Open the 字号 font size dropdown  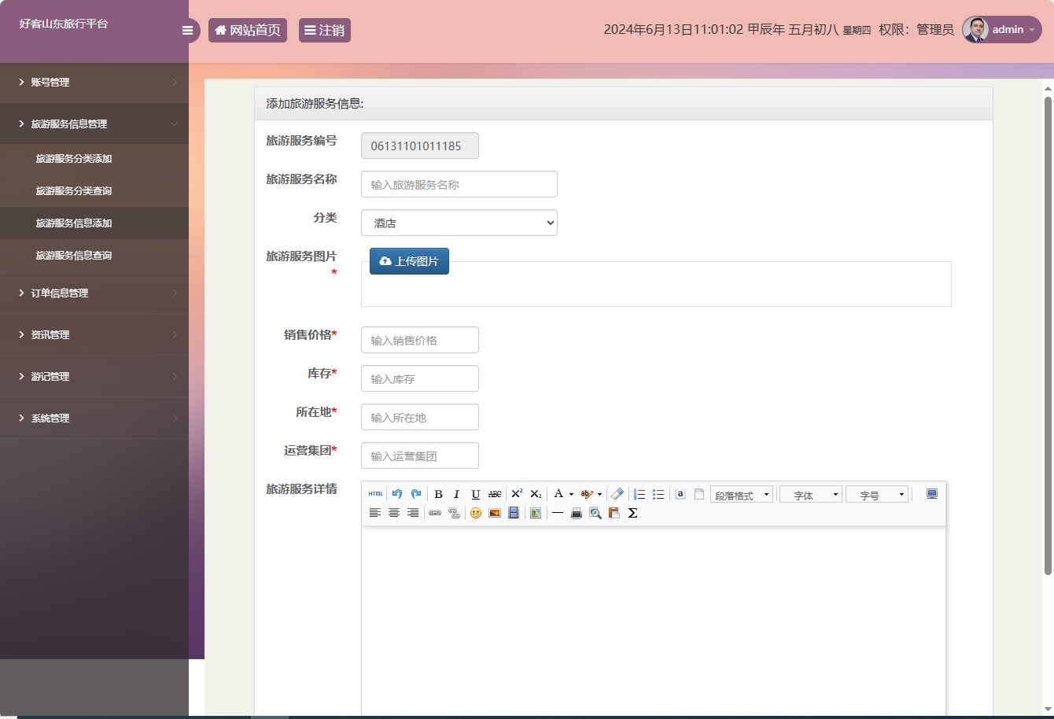pos(877,495)
